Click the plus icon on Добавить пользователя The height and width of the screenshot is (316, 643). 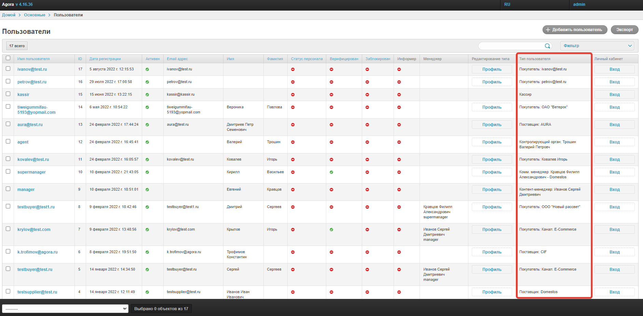click(548, 30)
